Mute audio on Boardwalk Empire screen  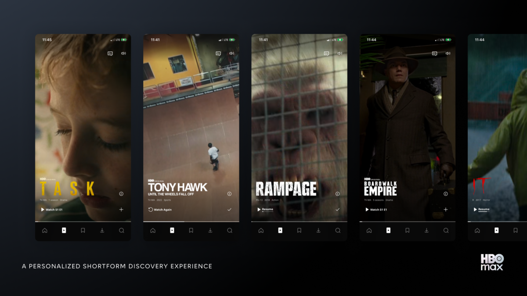(x=448, y=53)
